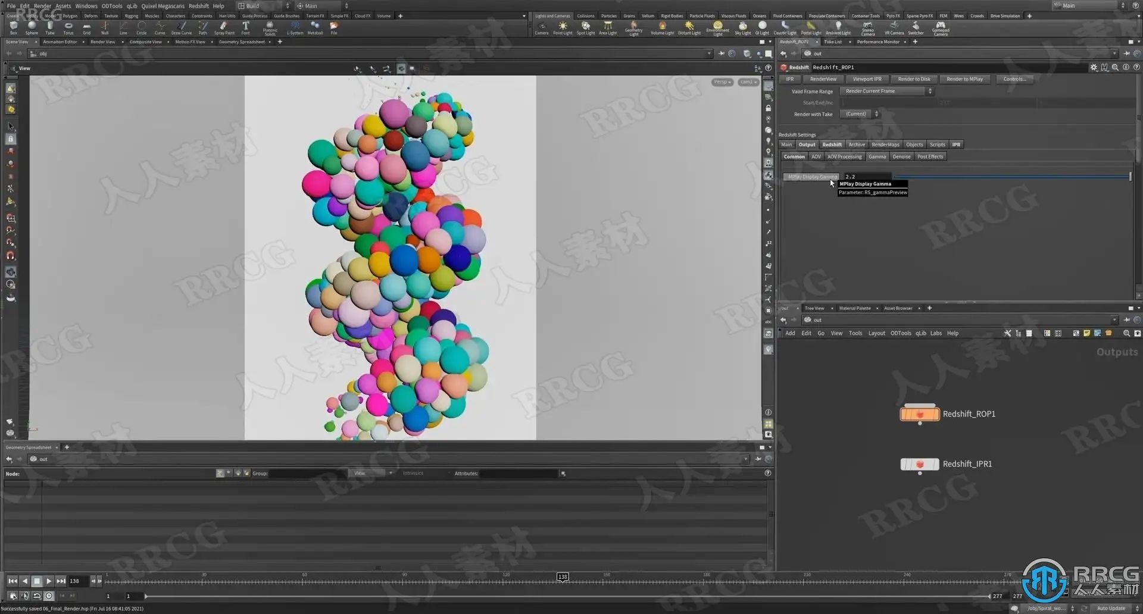Click the Render to Disk button
Viewport: 1143px width, 614px height.
point(914,79)
